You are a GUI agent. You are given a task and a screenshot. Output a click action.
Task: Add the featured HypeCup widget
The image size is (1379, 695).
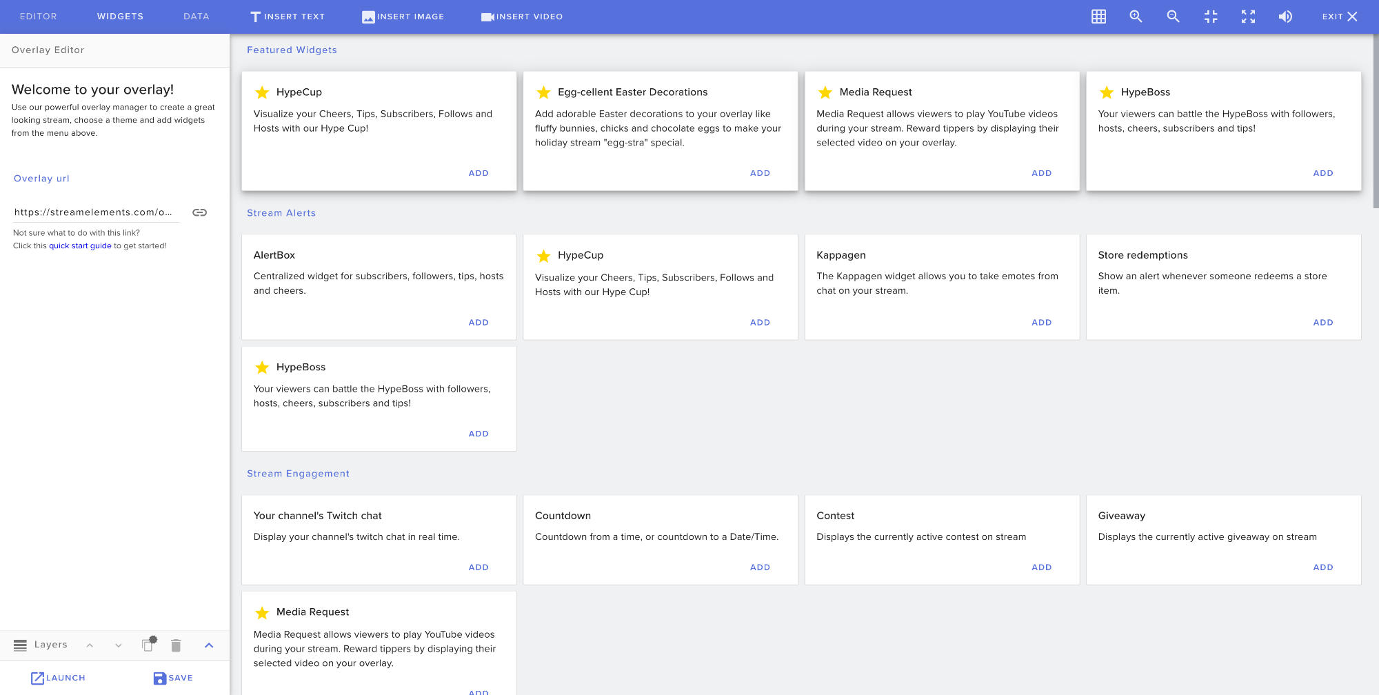click(479, 173)
